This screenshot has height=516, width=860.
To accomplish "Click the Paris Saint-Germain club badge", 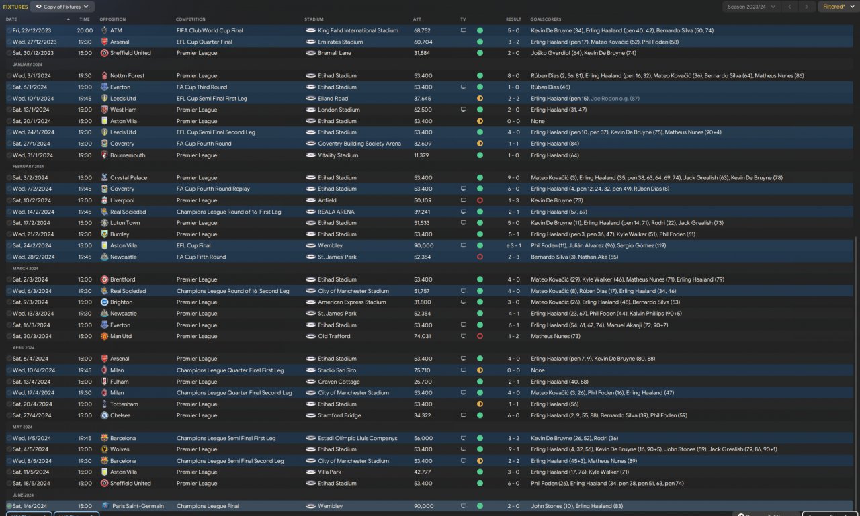I will click(104, 506).
